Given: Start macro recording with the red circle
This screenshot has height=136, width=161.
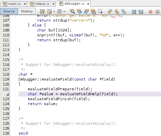Looking at the screenshot, I should tap(151, 12).
